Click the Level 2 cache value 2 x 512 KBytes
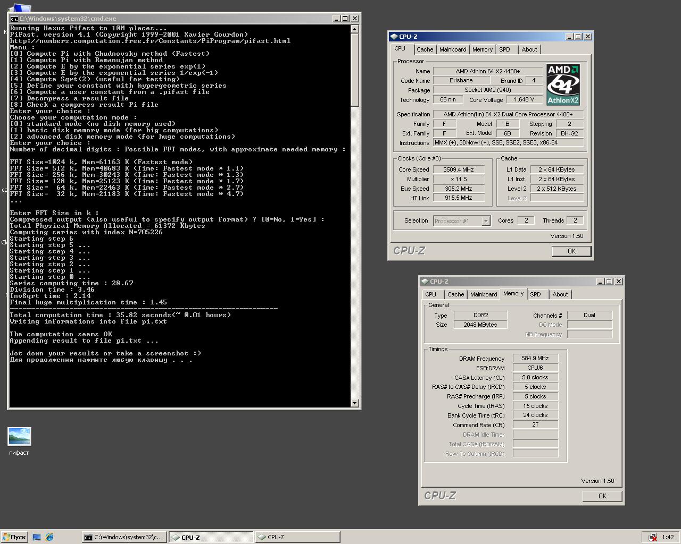The height and width of the screenshot is (544, 681). (x=557, y=189)
